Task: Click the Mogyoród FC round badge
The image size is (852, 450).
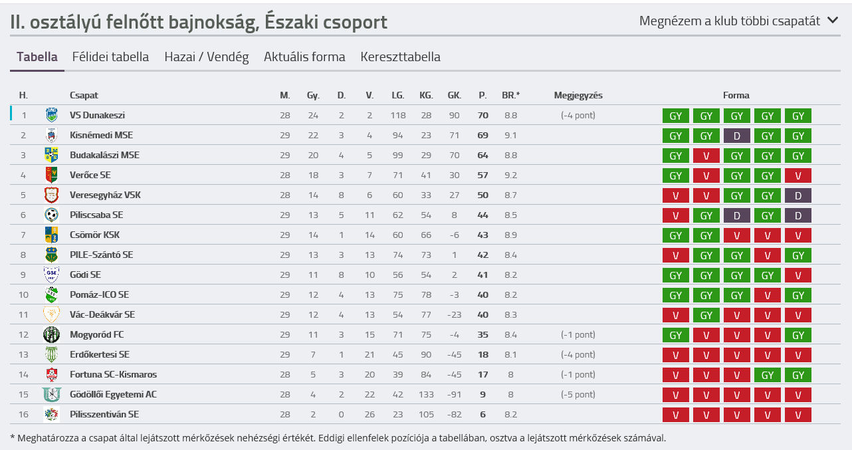Action: pos(51,334)
